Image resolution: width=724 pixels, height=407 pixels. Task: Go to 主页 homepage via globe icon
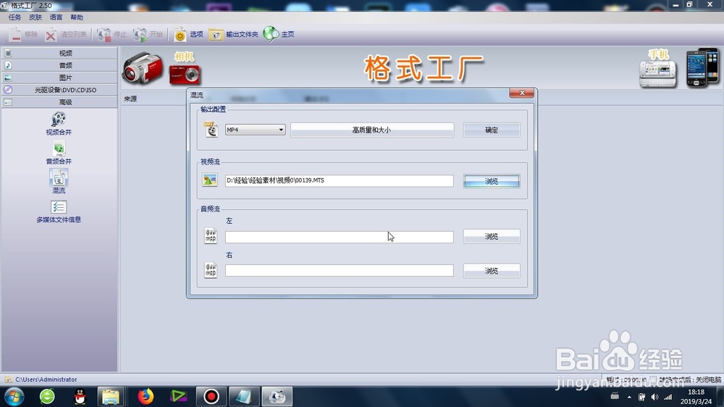[x=279, y=34]
